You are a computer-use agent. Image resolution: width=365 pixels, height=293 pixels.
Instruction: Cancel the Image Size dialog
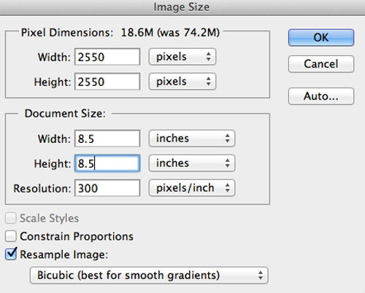coord(321,64)
